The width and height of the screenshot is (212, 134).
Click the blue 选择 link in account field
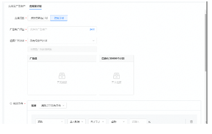coord(92,29)
